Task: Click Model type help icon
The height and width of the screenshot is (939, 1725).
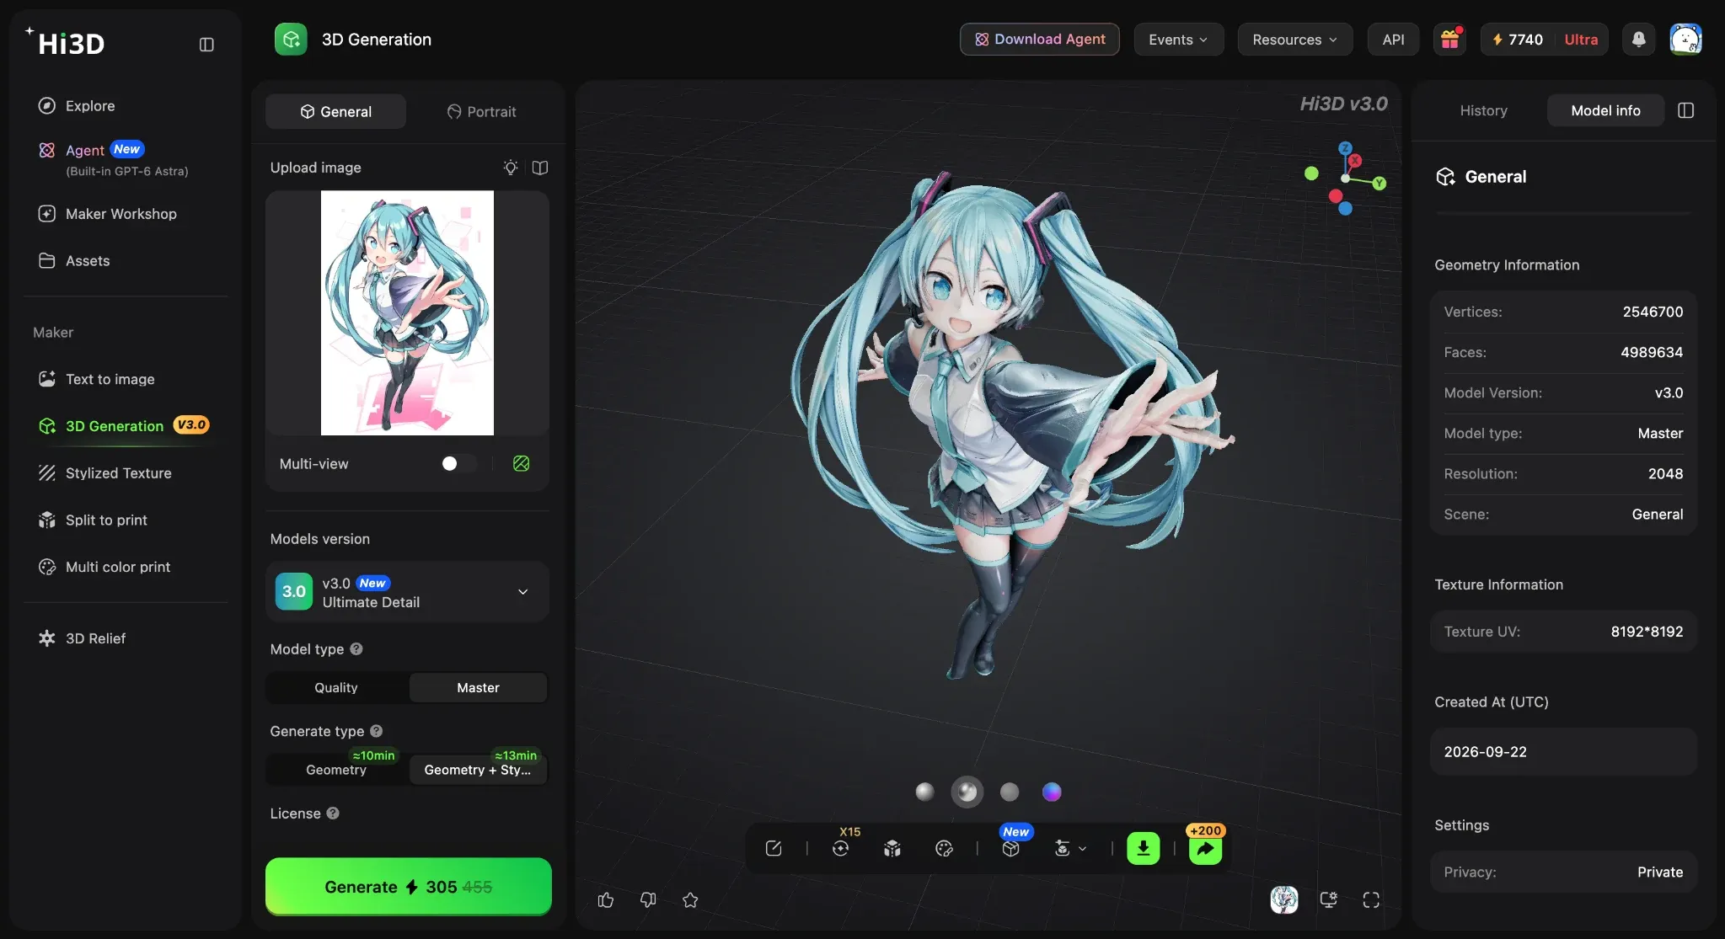Action: [x=356, y=649]
